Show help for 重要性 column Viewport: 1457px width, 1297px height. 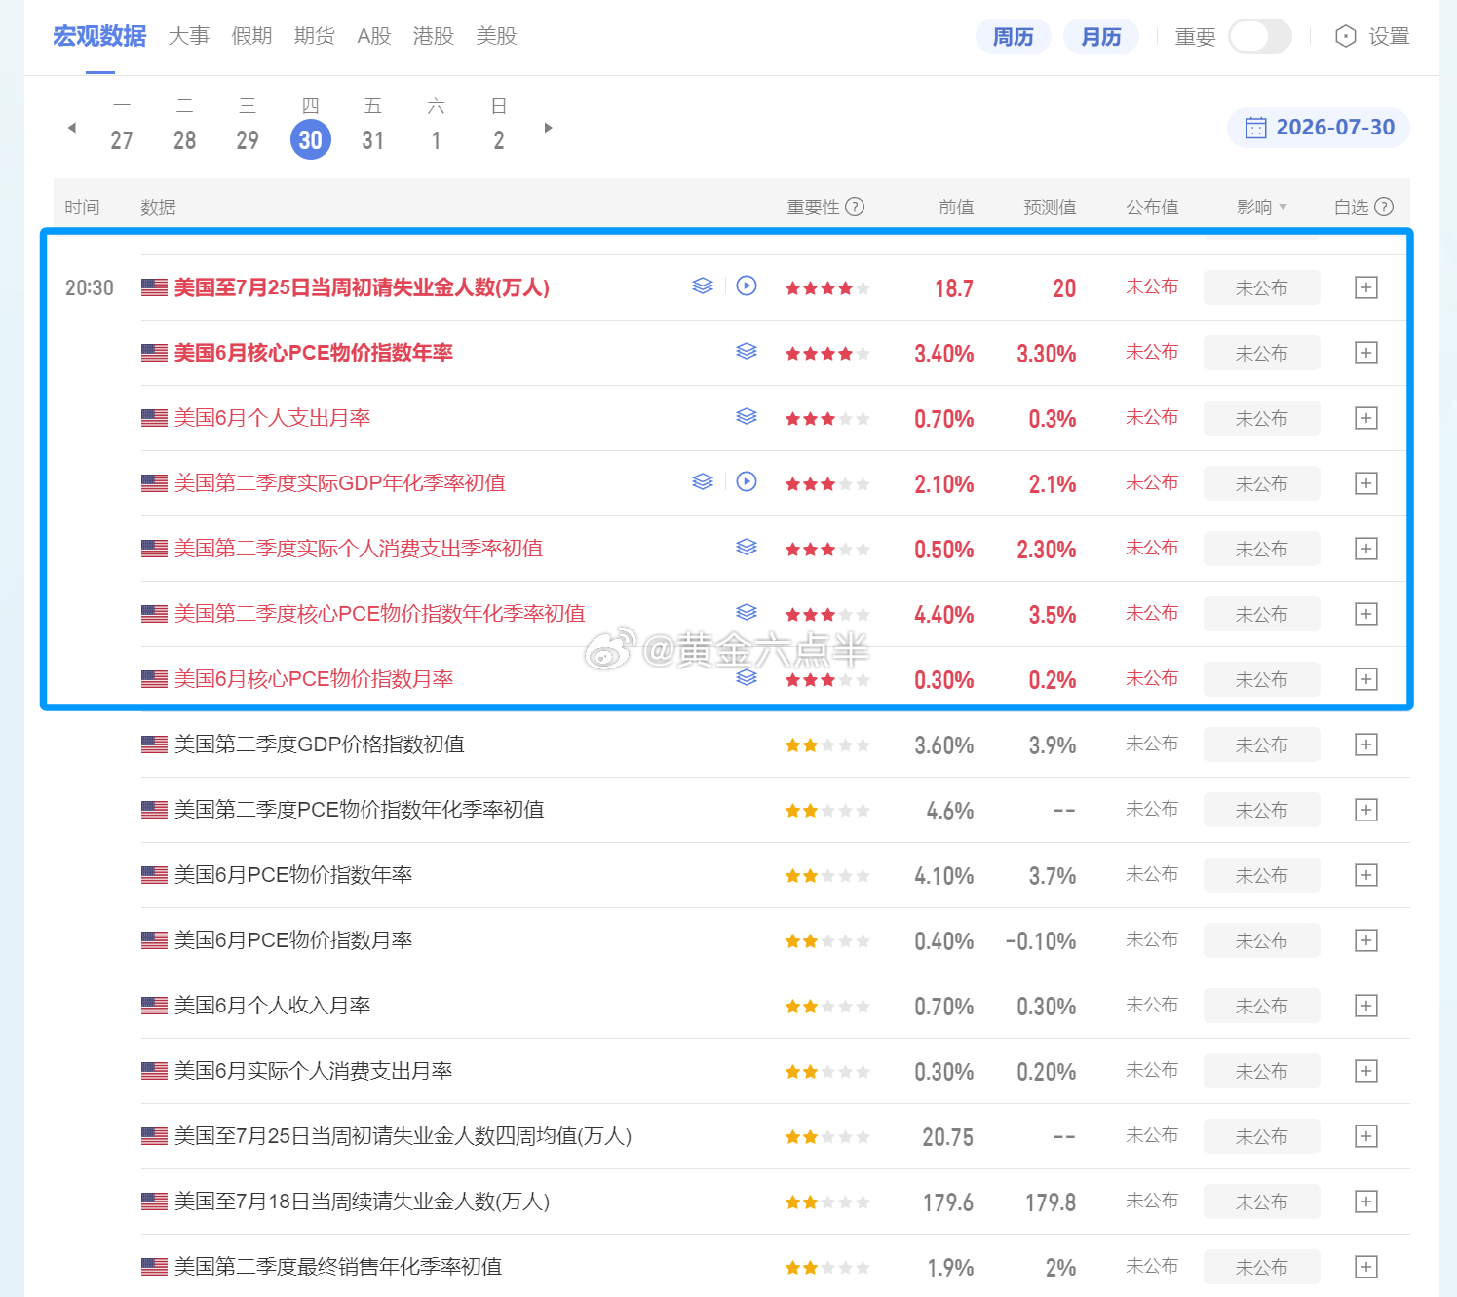tap(855, 207)
